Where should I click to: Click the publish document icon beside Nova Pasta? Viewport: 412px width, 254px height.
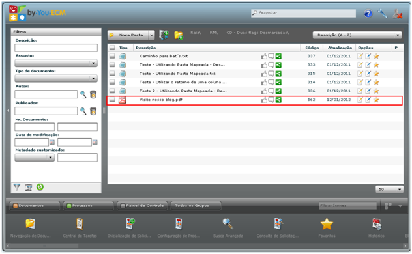(164, 35)
